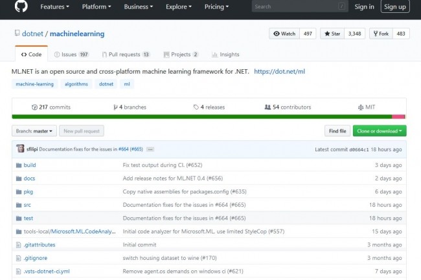The height and width of the screenshot is (280, 421).
Task: Switch to the Code tab
Action: click(32, 54)
